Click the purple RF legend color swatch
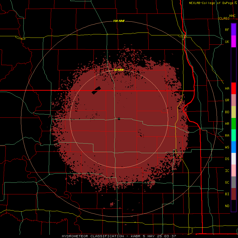 tap(234, 30)
